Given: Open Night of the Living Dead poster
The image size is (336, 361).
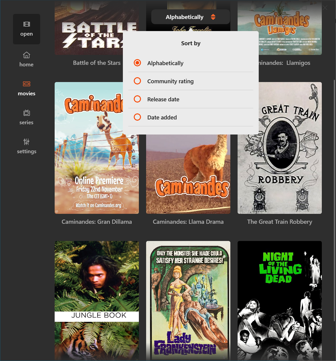Looking at the screenshot, I should (x=280, y=301).
